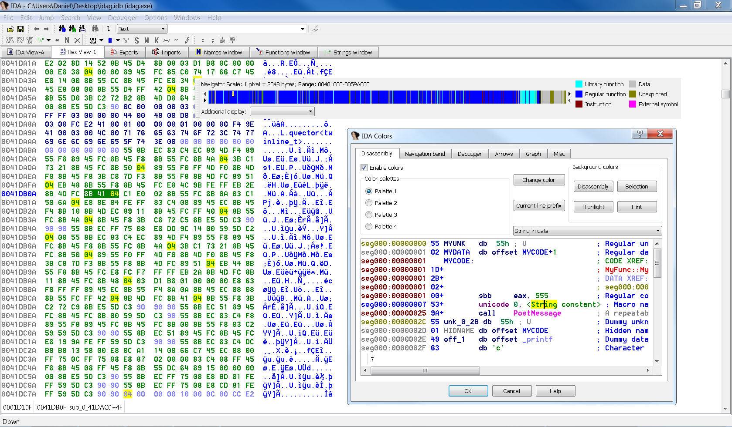Uncheck the Enable colors checkbox

click(x=364, y=168)
